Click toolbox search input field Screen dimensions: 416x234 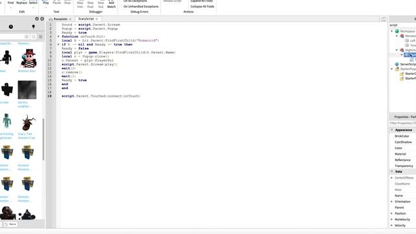click(x=12, y=36)
